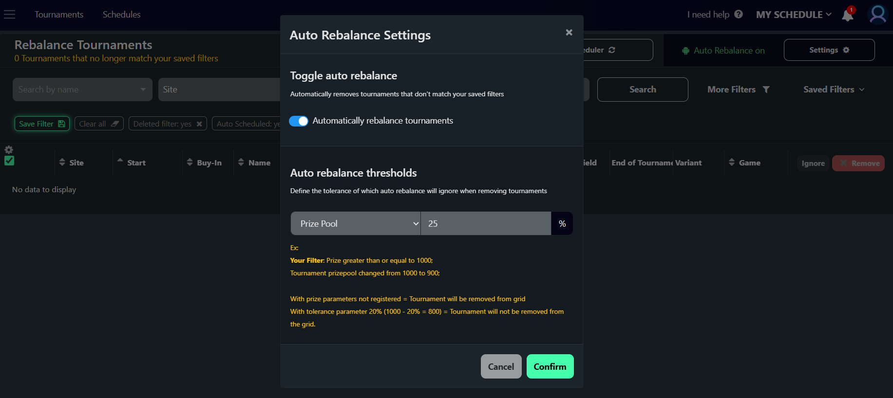Click the notification bell icon
Image resolution: width=893 pixels, height=398 pixels.
847,16
